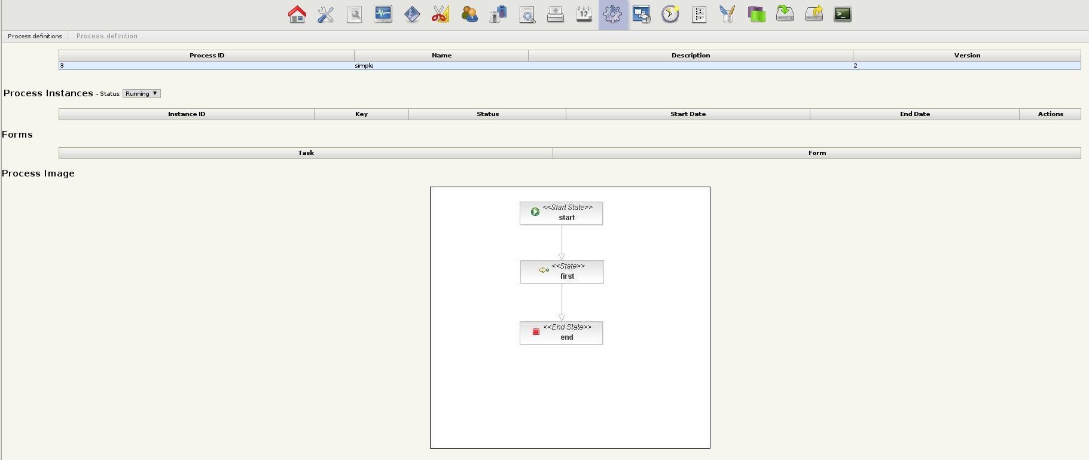The height and width of the screenshot is (460, 1089).
Task: Click the red end state icon
Action: pyautogui.click(x=536, y=331)
